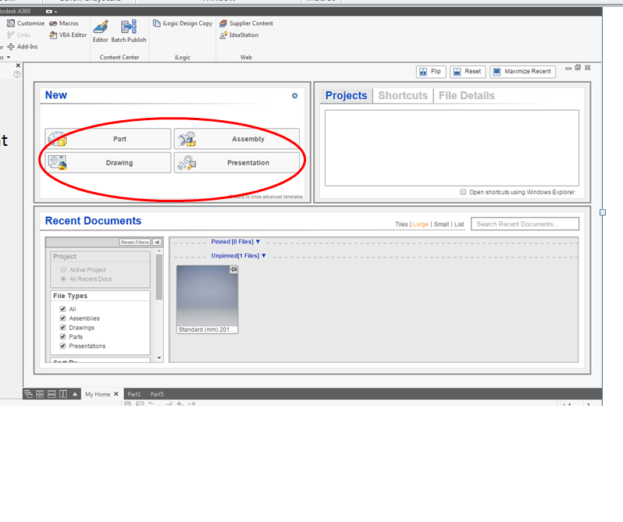623x522 pixels.
Task: Create a new Assembly
Action: pyautogui.click(x=237, y=139)
